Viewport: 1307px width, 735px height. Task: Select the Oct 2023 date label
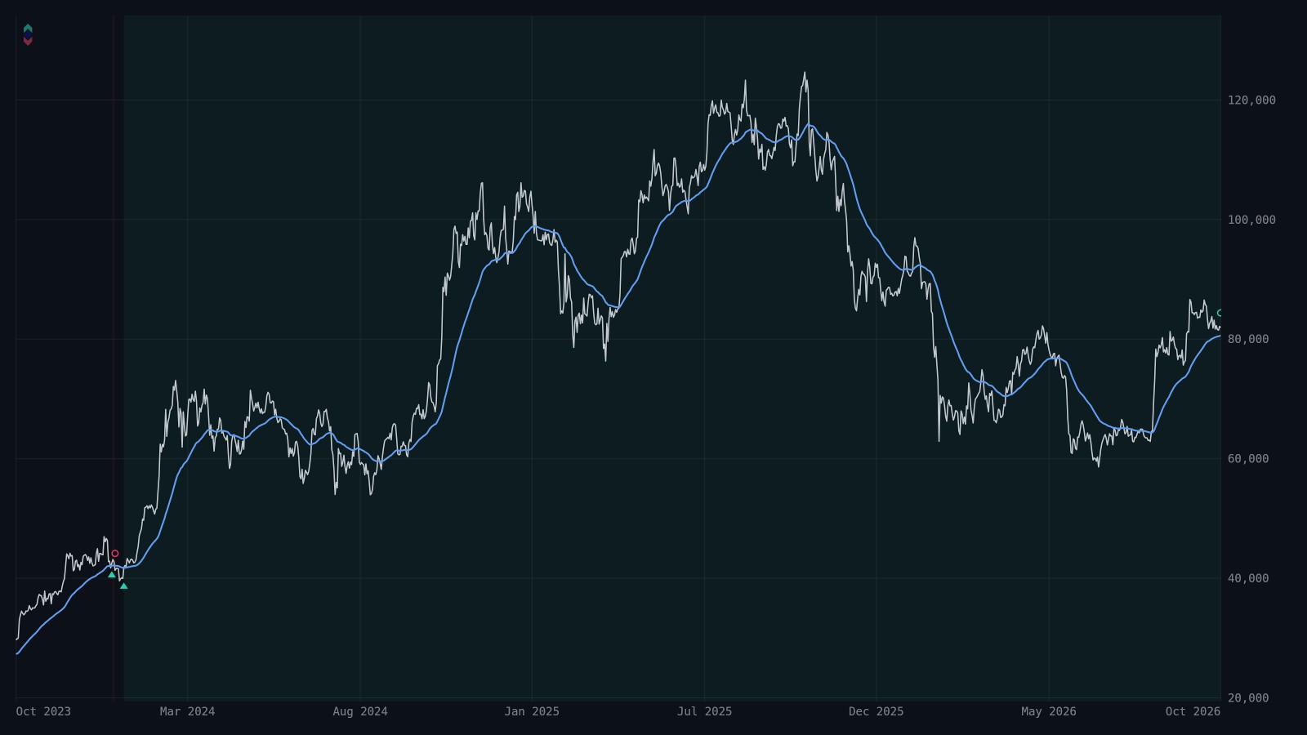click(43, 711)
